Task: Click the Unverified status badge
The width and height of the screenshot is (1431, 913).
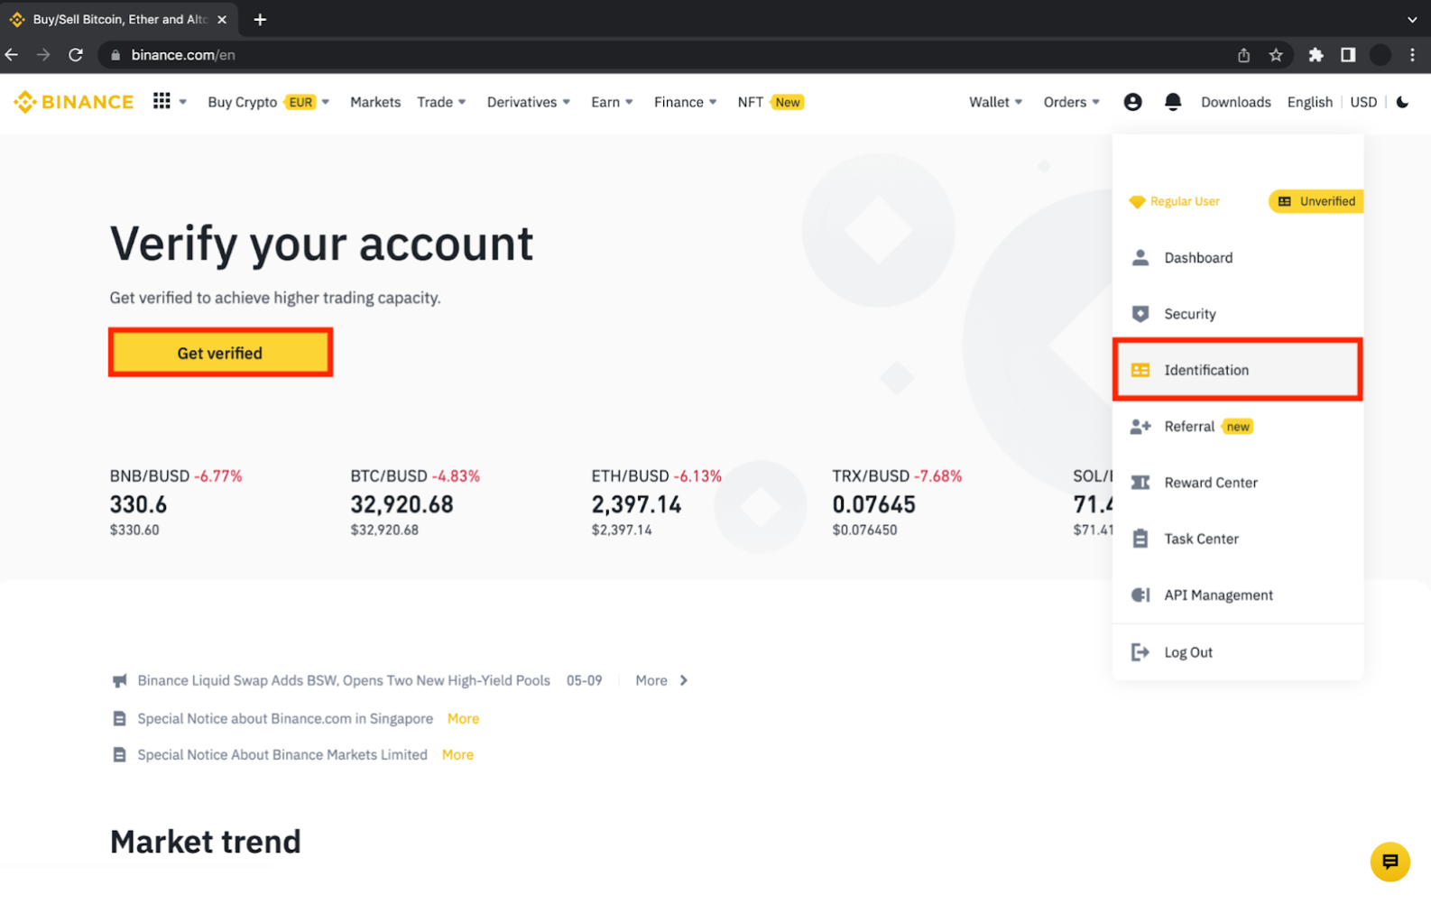Action: click(x=1316, y=201)
